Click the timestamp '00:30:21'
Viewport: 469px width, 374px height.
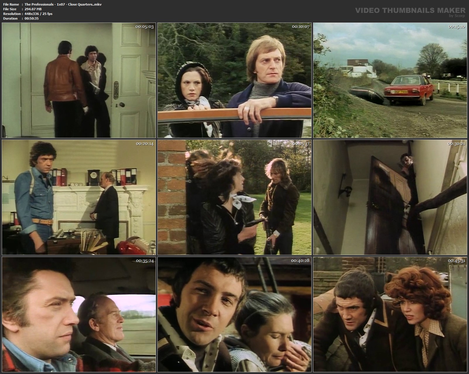click(456, 144)
